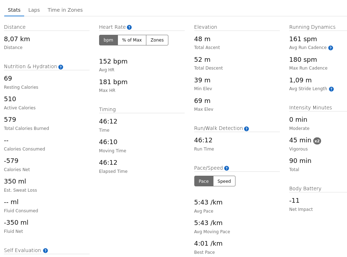The image size is (347, 257).
Task: Click the 39 m Min Elev value
Action: coord(202,80)
